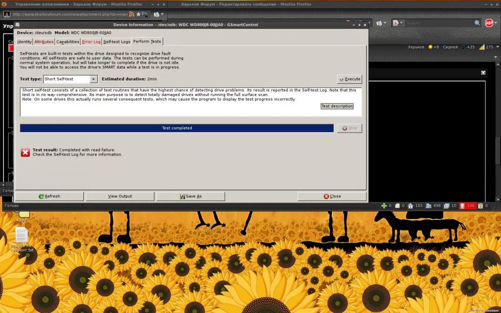This screenshot has height=313, width=501.
Task: Click the Yandex search input field
Action: [x=438, y=23]
